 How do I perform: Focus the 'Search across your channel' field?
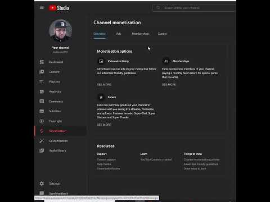[194, 8]
